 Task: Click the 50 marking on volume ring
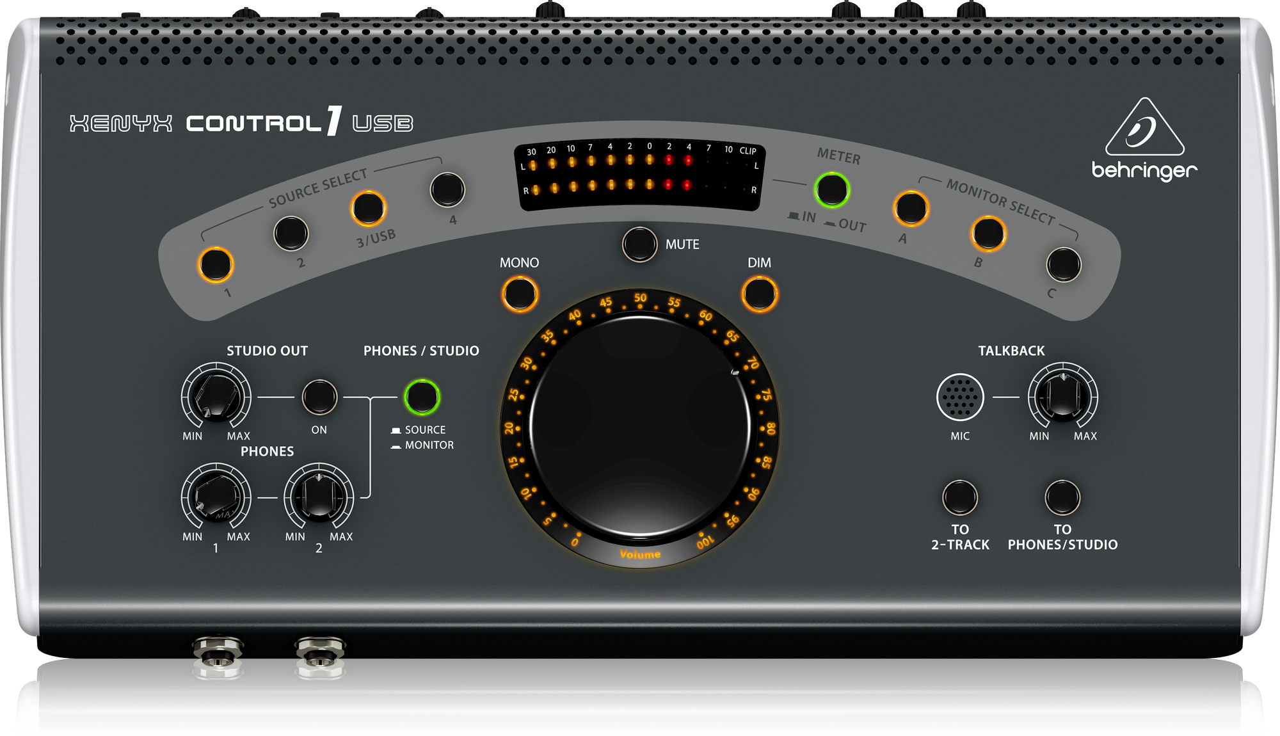point(640,298)
